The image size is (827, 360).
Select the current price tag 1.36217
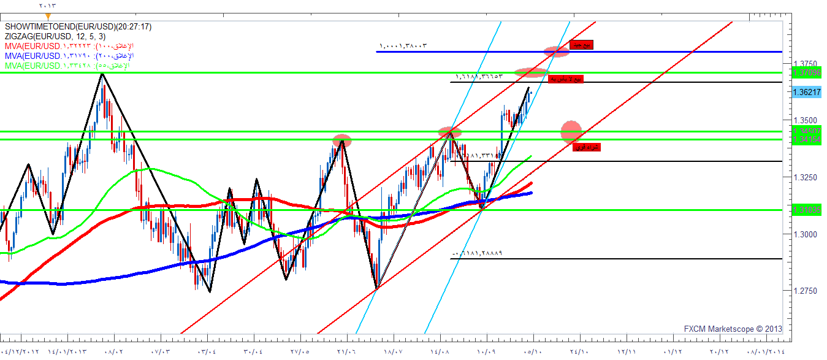pyautogui.click(x=806, y=92)
